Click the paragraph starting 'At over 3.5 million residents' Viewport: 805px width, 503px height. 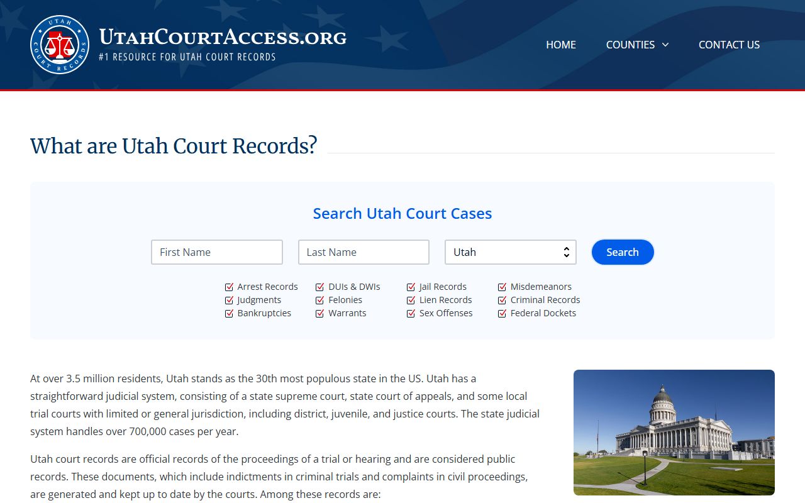pyautogui.click(x=285, y=405)
